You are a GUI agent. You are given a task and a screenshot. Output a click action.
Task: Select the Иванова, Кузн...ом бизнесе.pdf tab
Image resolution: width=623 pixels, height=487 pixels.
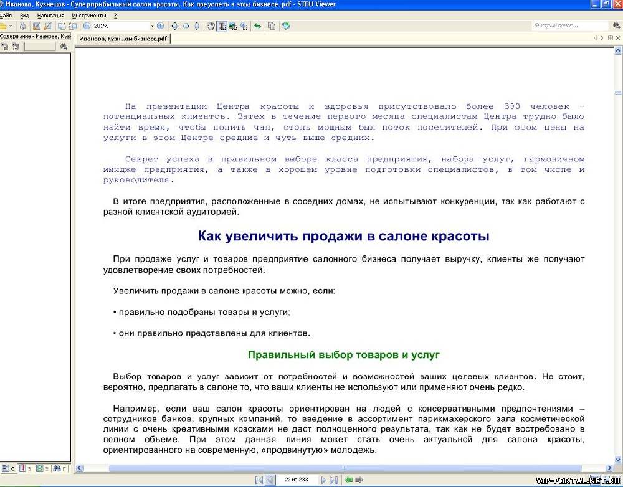(x=123, y=39)
